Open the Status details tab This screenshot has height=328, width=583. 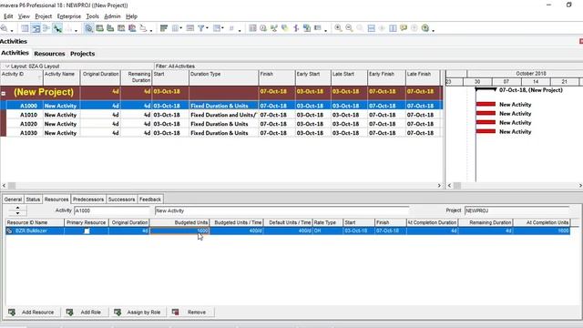point(33,200)
